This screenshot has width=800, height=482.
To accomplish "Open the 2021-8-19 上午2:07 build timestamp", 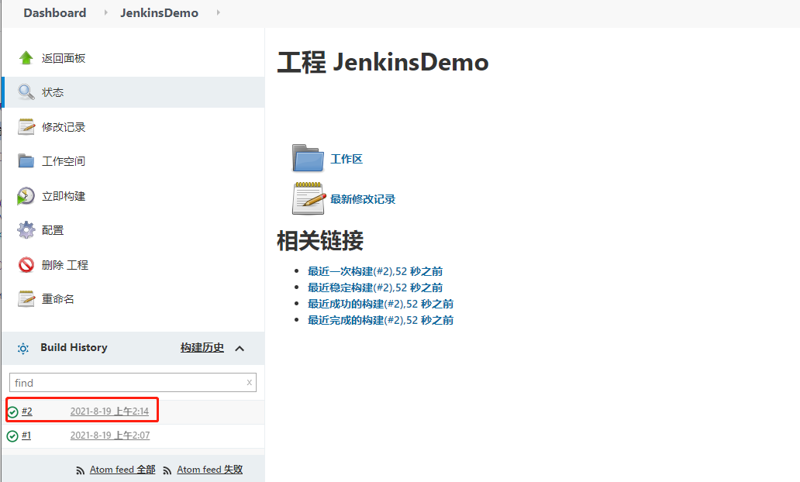I will (x=110, y=435).
